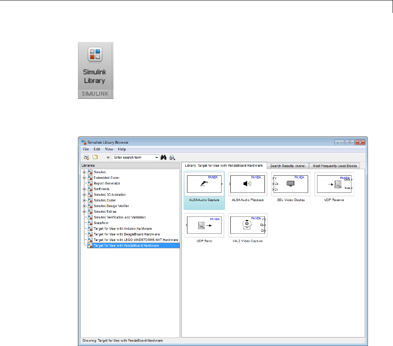Screen dimensions: 393x346
Task: Maximize the Simulink Library Browser window
Action: [x=350, y=142]
